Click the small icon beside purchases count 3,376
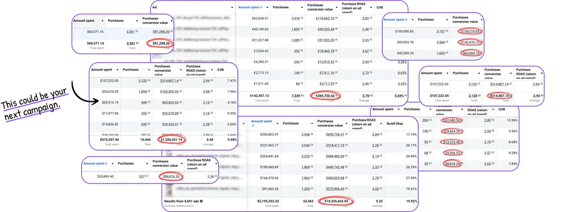The image size is (573, 212). [x=302, y=18]
